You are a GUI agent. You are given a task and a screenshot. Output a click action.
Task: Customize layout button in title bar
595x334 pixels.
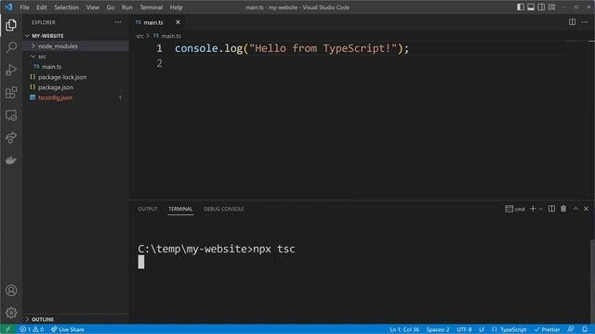(551, 7)
